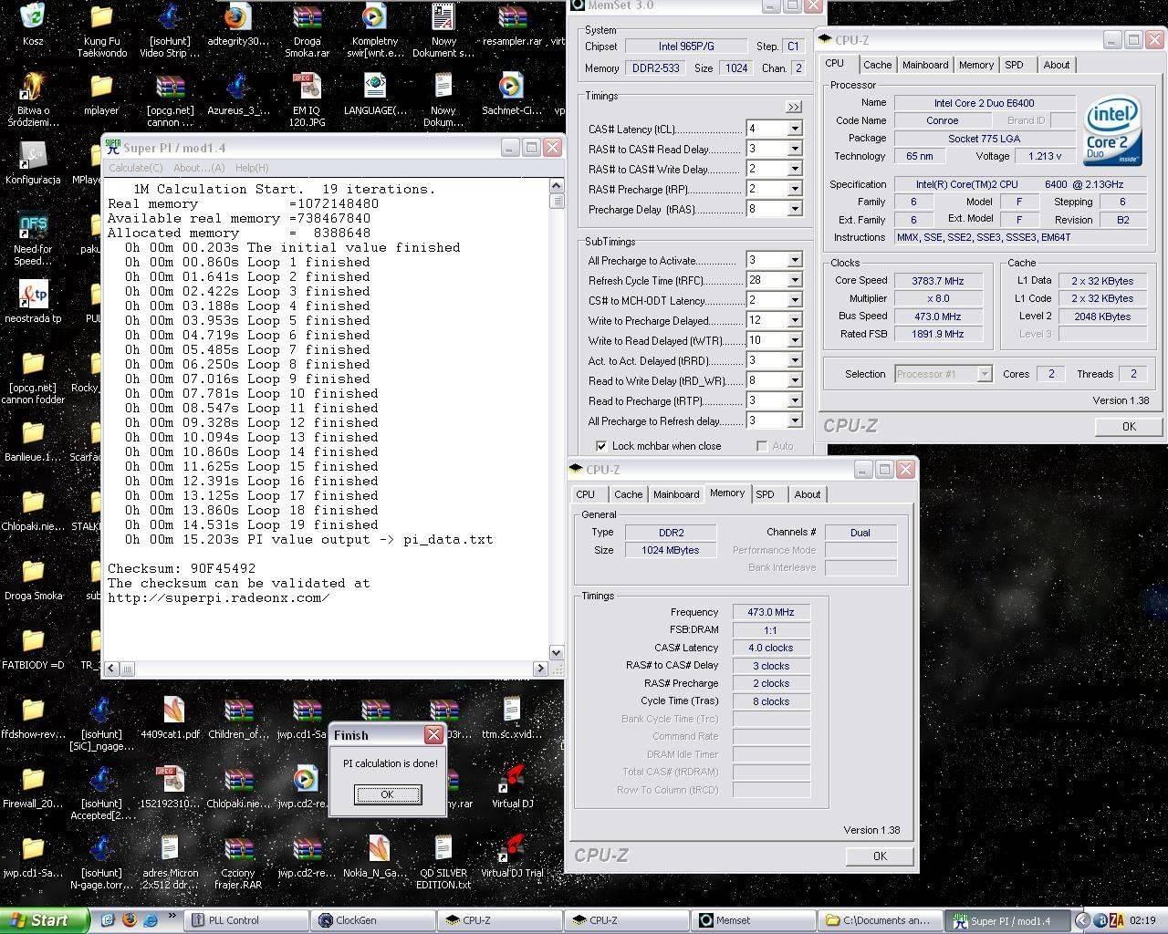1168x934 pixels.
Task: Expand Precharge Delay (tRAS) dropdown
Action: coord(794,209)
